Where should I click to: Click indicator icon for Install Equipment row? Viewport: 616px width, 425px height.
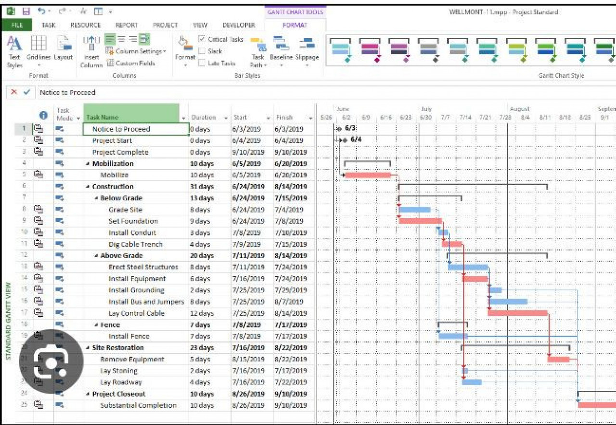(38, 278)
